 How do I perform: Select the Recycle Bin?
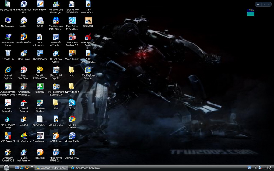(x=8, y=53)
